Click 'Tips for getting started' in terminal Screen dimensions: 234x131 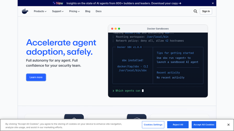point(175,53)
